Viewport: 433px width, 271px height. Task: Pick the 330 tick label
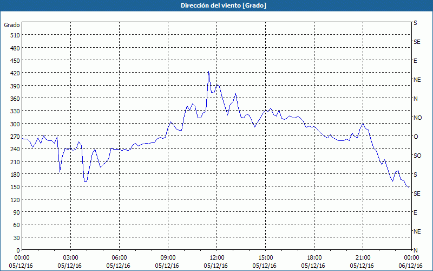point(16,111)
